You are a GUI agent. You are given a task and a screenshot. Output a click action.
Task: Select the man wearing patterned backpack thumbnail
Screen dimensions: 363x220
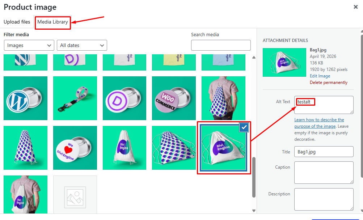[223, 98]
